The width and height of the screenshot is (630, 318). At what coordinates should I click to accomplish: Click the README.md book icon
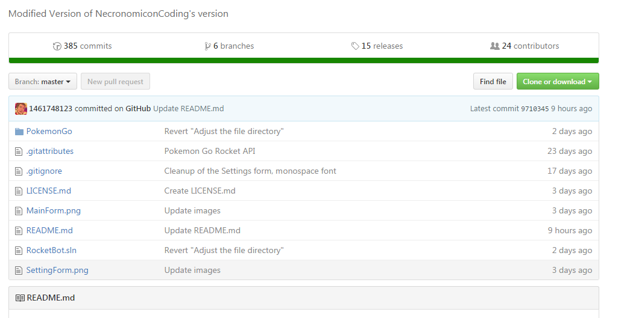click(20, 298)
